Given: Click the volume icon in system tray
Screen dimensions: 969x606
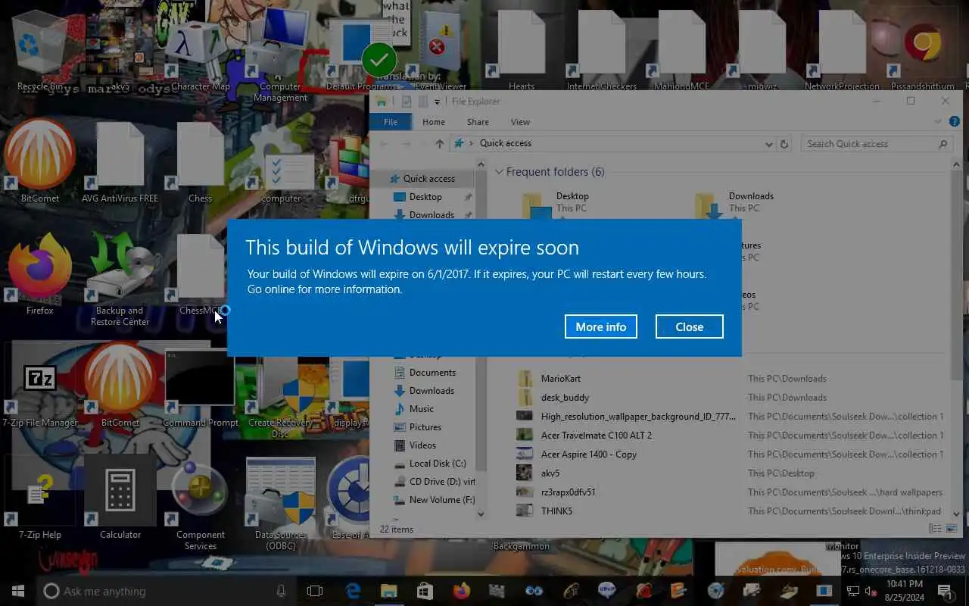Looking at the screenshot, I should 871,591.
